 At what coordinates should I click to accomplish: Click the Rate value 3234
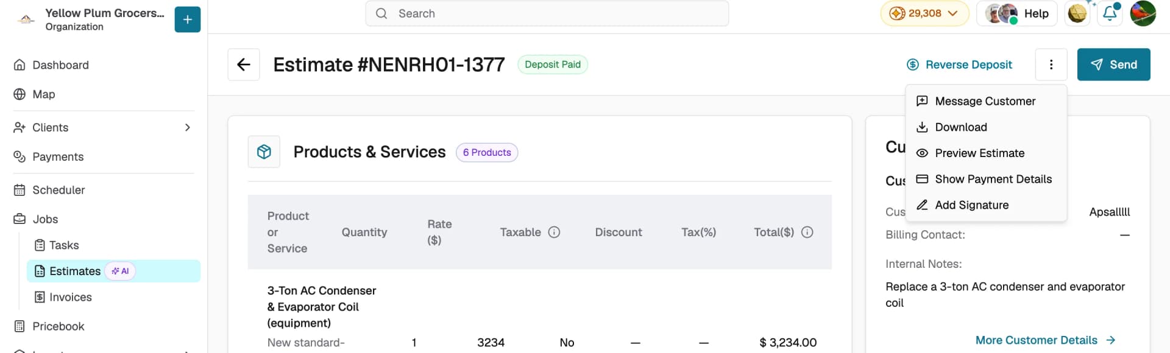point(491,343)
